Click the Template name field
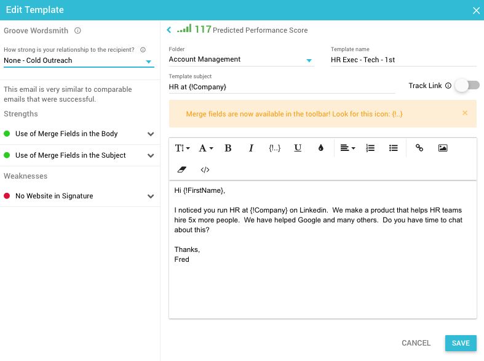Viewport: 484px width, 361px height. (x=403, y=60)
